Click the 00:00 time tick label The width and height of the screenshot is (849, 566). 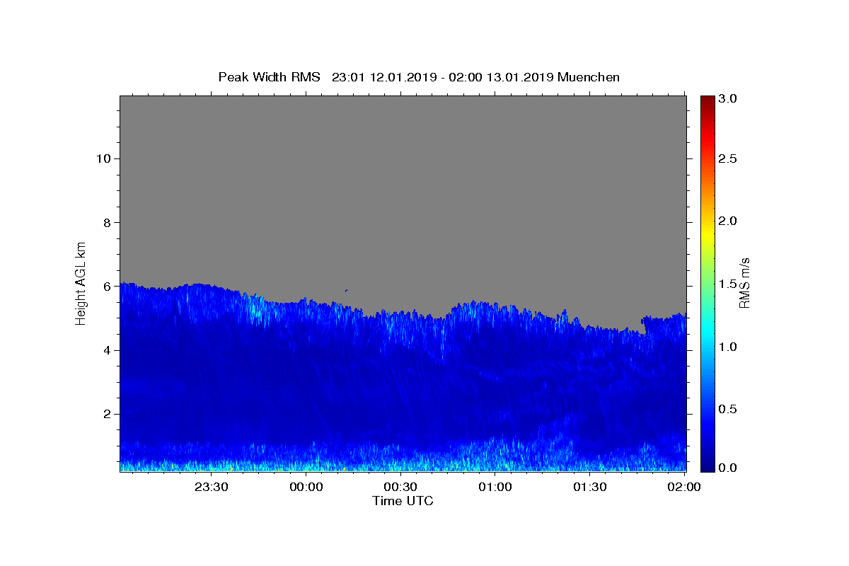click(306, 487)
